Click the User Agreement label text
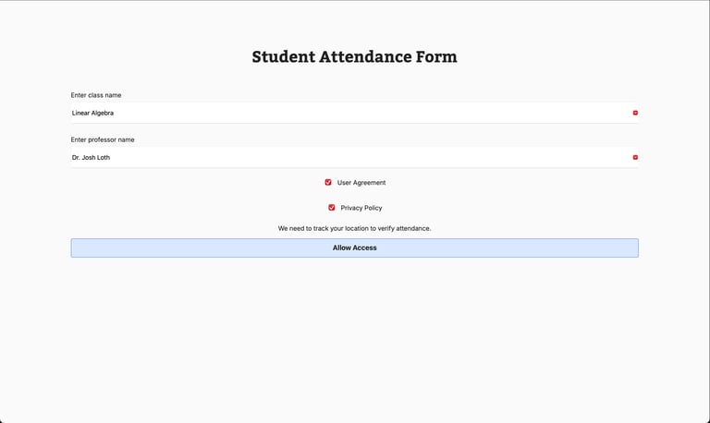The height and width of the screenshot is (423, 710). (361, 182)
